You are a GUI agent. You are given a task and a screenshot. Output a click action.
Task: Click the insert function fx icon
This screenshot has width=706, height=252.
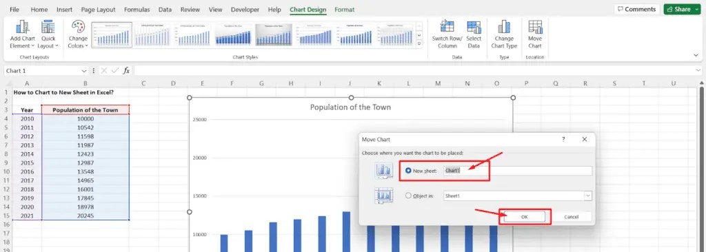[x=127, y=71]
